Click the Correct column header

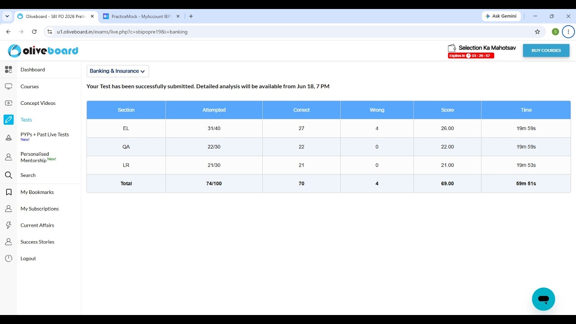pos(301,110)
